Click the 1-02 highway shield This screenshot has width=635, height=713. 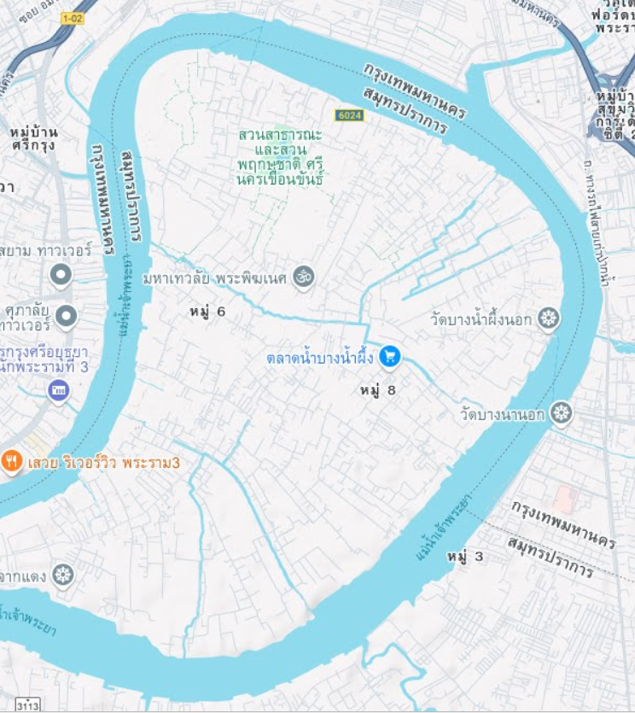point(73,19)
